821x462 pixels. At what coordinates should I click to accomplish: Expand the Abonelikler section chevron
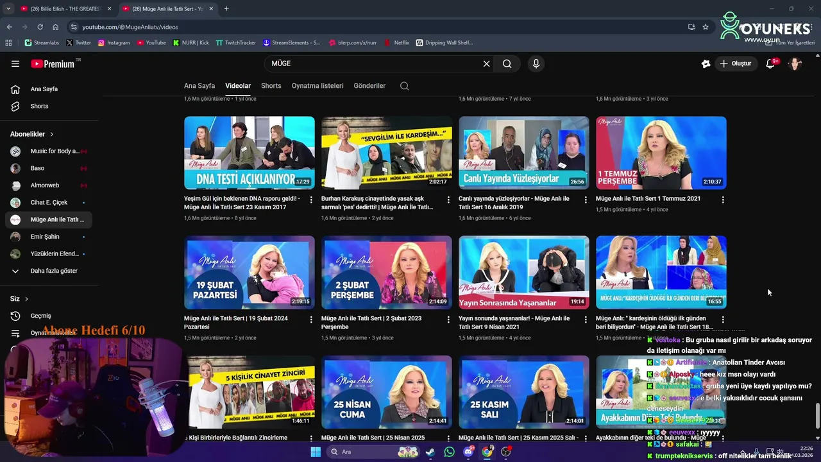(51, 134)
